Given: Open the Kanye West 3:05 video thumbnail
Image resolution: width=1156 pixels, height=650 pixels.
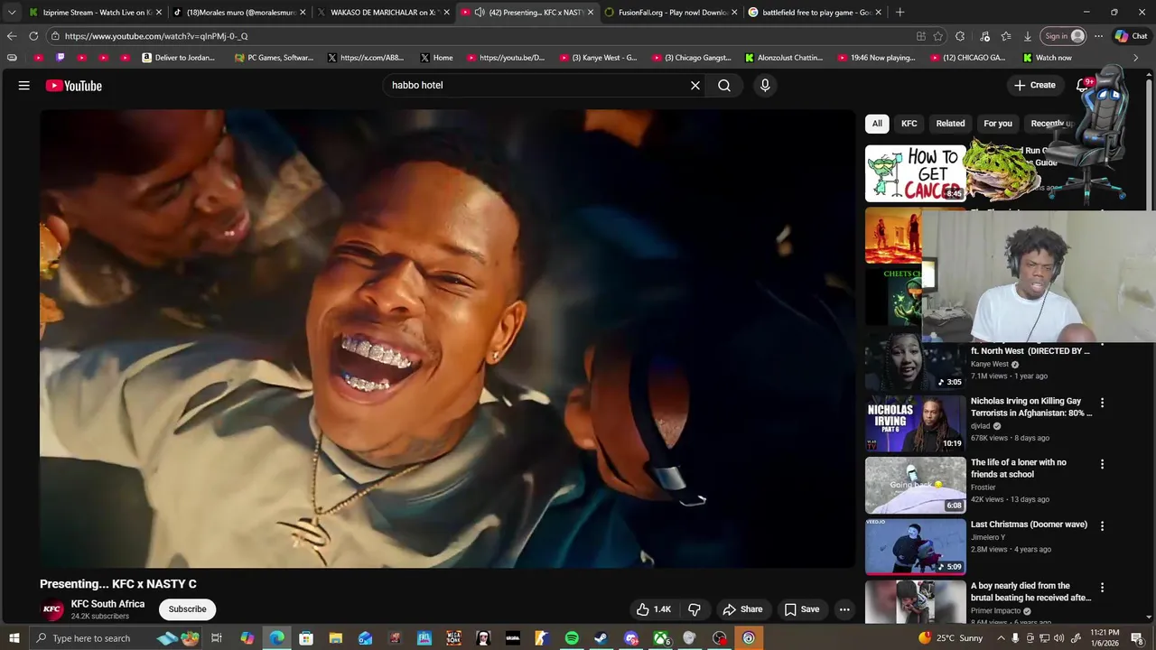Looking at the screenshot, I should [x=915, y=362].
